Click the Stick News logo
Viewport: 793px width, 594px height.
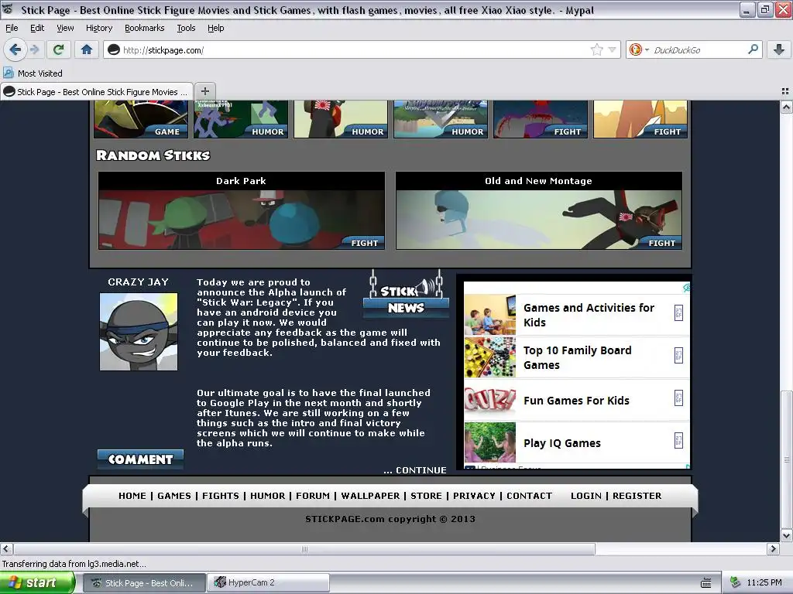click(x=406, y=295)
